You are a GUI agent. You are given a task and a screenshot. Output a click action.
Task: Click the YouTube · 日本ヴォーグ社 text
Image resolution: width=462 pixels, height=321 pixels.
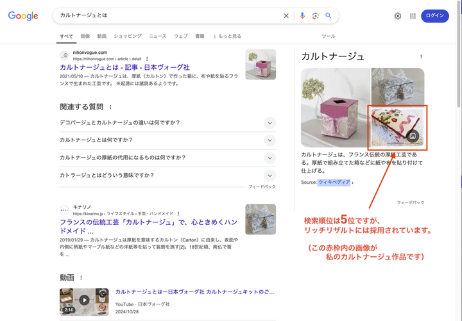(x=142, y=304)
